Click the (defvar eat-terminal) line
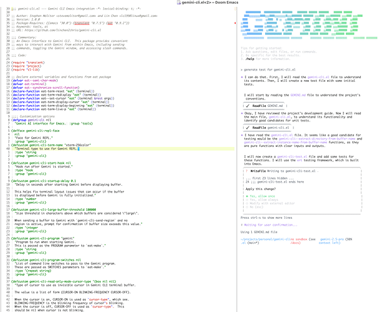The height and width of the screenshot is (312, 386). (29, 84)
